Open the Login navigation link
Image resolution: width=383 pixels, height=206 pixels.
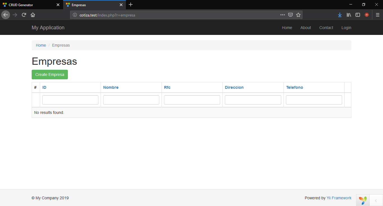tap(346, 28)
